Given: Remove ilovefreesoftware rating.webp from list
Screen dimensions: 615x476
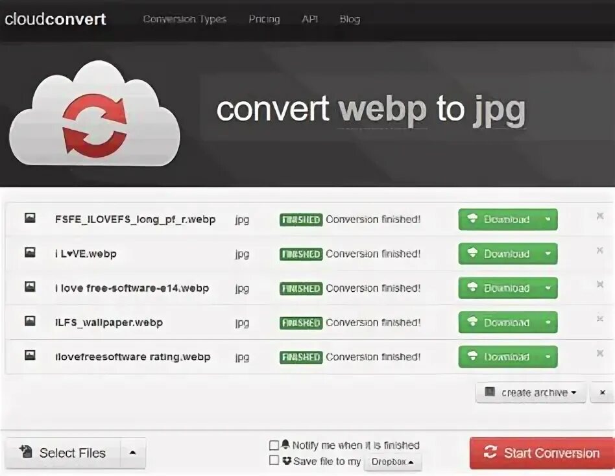Looking at the screenshot, I should point(599,353).
